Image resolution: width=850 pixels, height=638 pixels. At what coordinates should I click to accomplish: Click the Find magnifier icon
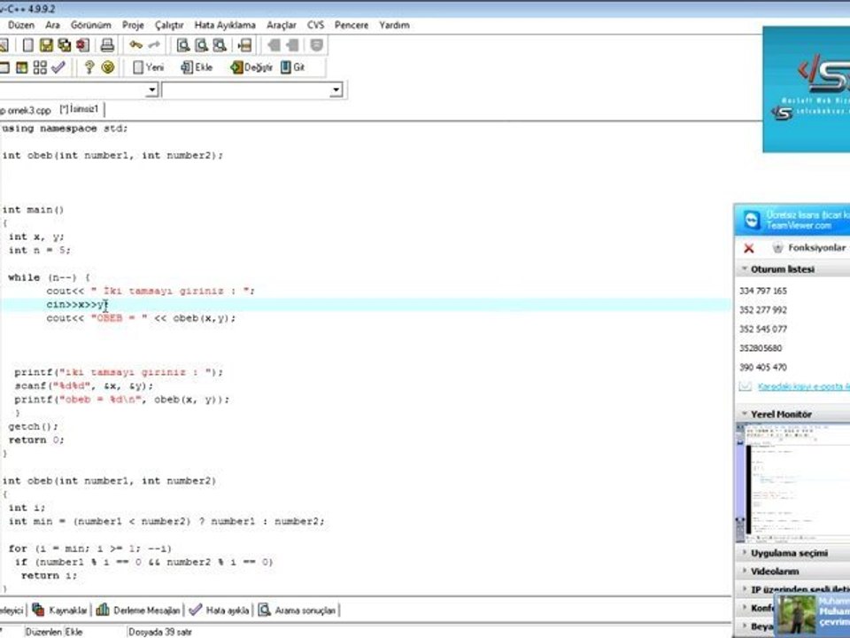[x=183, y=45]
